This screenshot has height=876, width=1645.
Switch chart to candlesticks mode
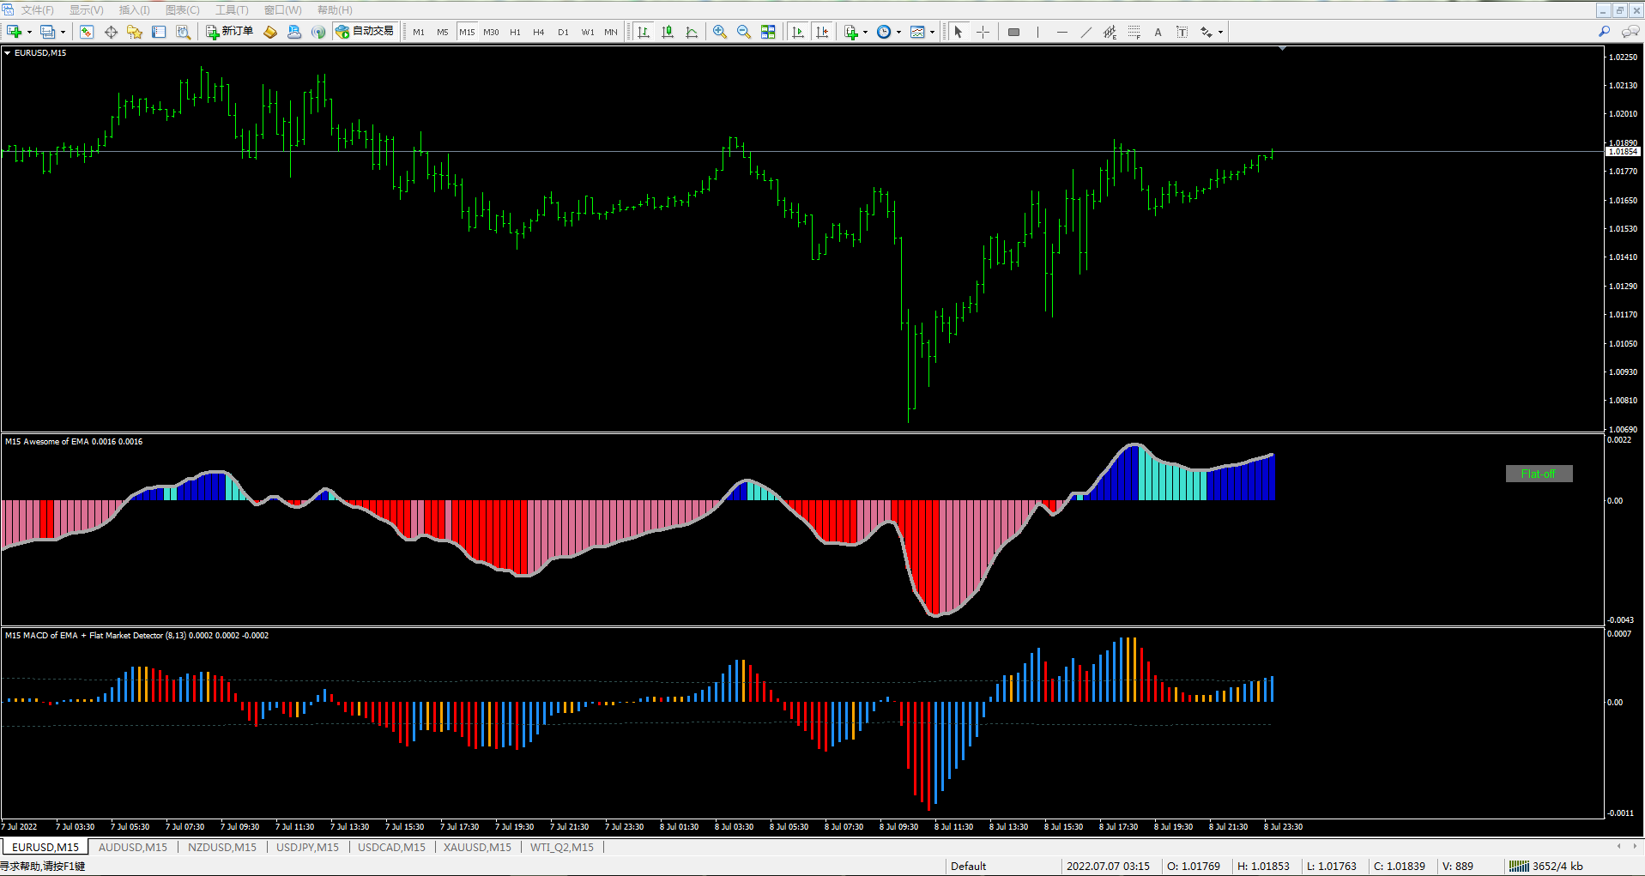(668, 32)
